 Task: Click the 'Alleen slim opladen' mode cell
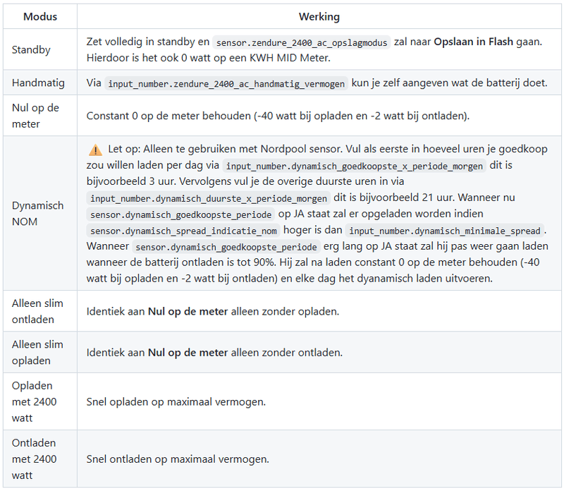37,352
